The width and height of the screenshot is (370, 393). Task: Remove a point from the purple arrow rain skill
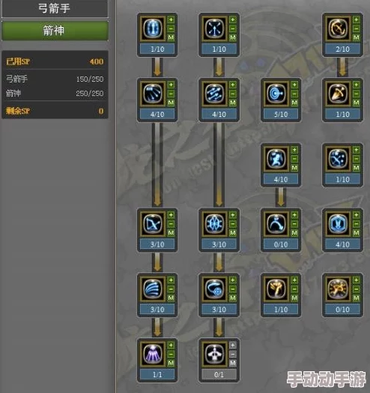click(x=171, y=354)
